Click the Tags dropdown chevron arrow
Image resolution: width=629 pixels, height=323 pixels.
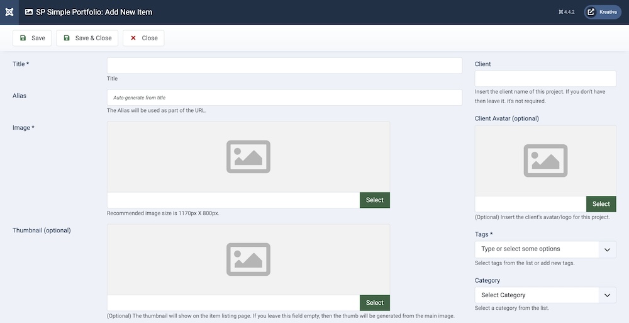tap(606, 249)
